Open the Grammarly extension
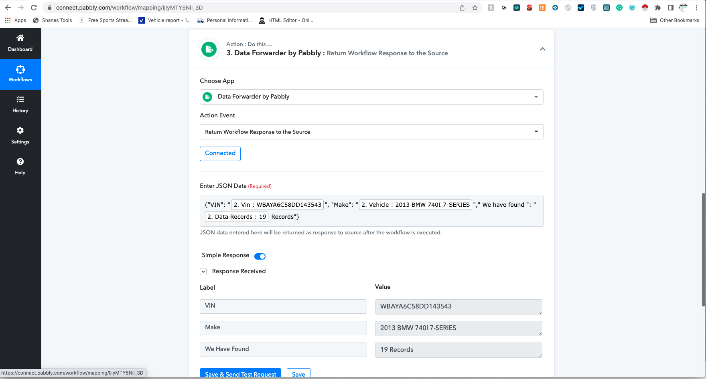 click(619, 8)
